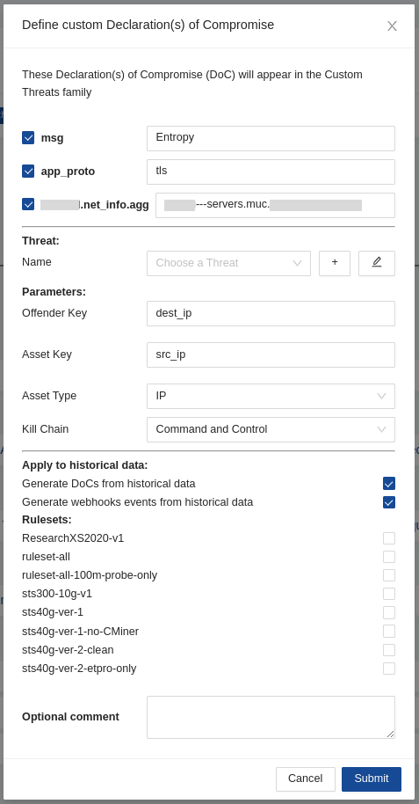Click the Cancel button
419x804 pixels.
306,778
